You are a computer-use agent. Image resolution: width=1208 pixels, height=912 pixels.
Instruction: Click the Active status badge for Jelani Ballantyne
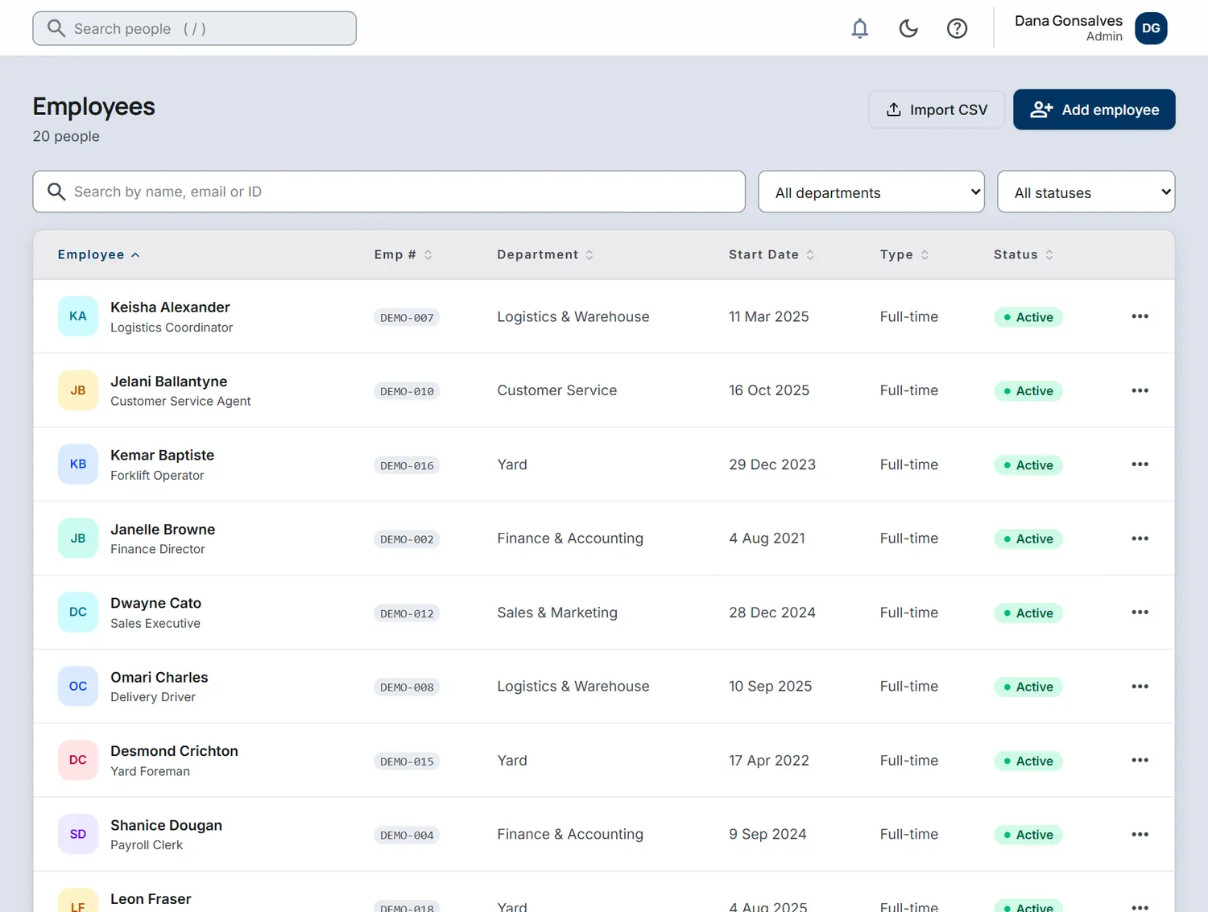1028,391
